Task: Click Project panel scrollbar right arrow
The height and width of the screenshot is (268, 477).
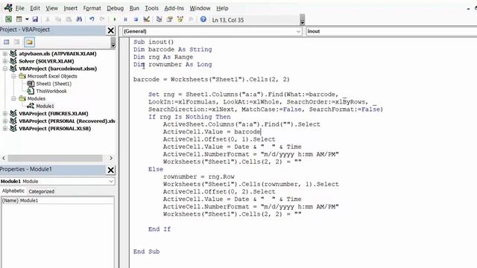Action: [111, 158]
